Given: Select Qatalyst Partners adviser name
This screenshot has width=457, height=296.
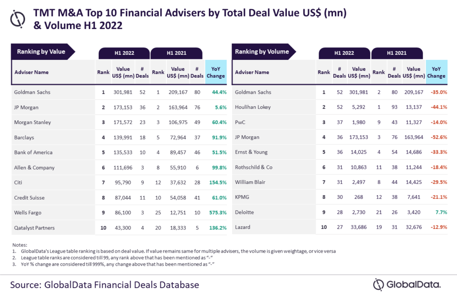Looking at the screenshot, I should pyautogui.click(x=35, y=228).
